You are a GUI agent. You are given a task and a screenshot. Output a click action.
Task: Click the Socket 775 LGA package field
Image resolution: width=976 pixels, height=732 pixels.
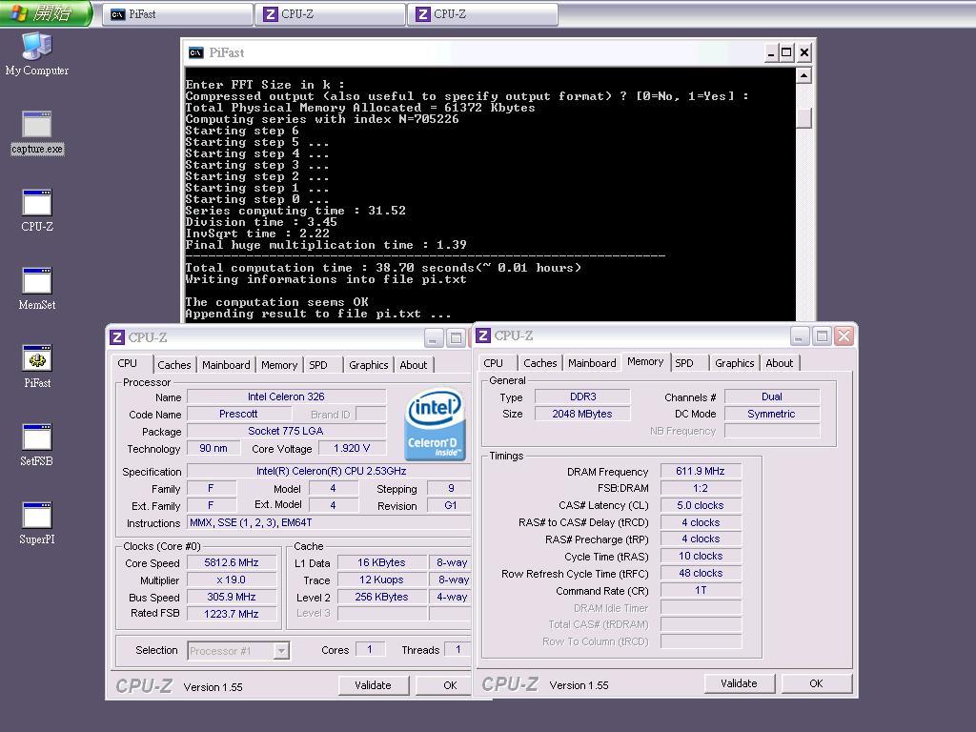coord(286,431)
